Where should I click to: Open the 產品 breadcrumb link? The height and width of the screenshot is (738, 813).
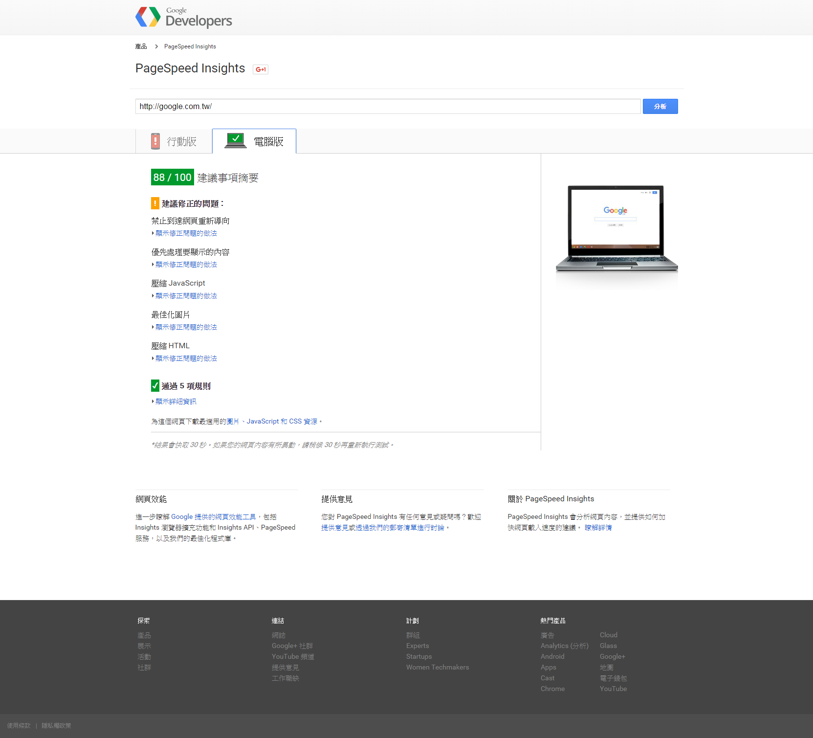click(141, 46)
